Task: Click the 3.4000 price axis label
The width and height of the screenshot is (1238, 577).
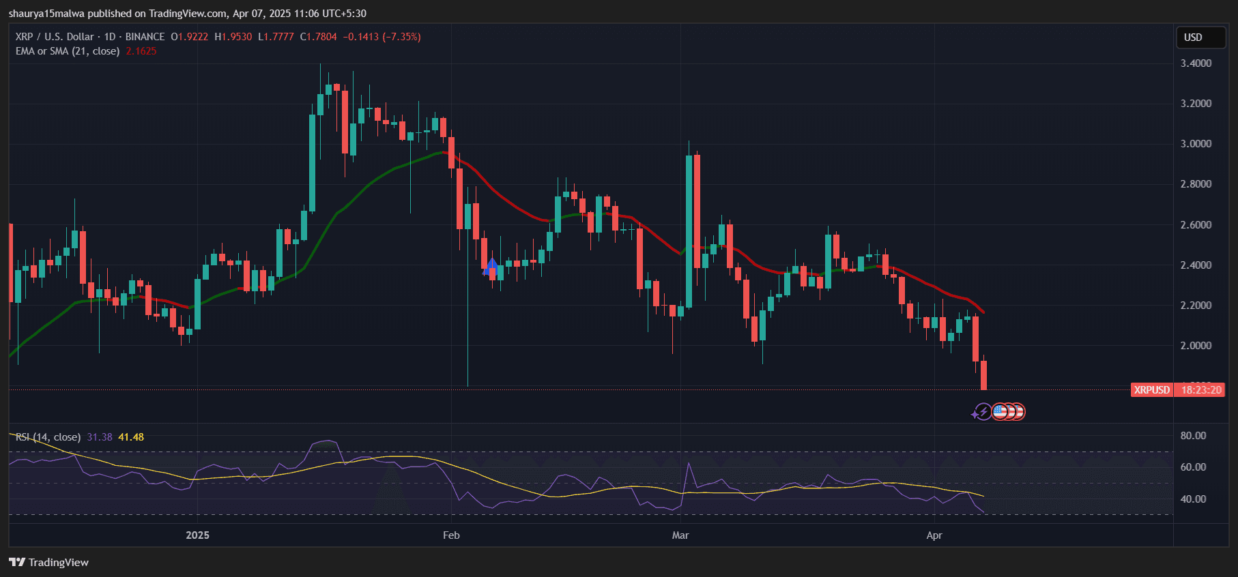Action: point(1196,63)
